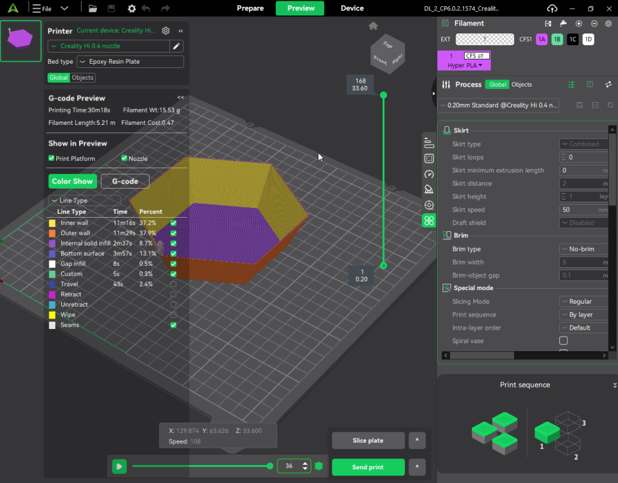Reset the 3D view with the home icon

point(373,26)
